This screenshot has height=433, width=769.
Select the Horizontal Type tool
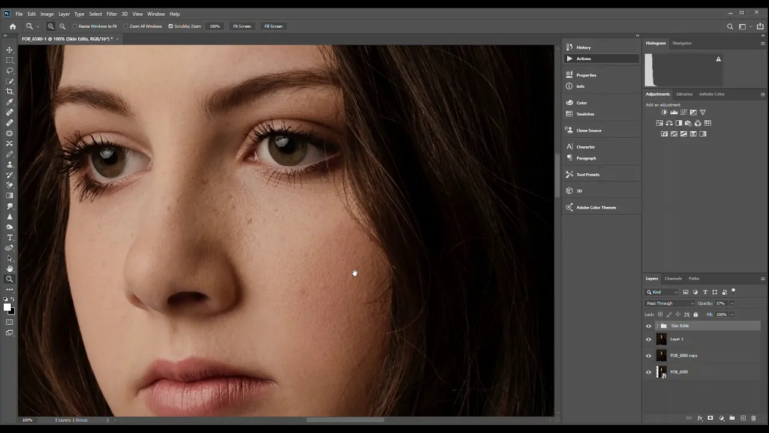(x=10, y=238)
